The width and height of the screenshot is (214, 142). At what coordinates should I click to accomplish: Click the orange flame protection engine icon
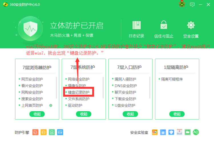pyautogui.click(x=35, y=132)
